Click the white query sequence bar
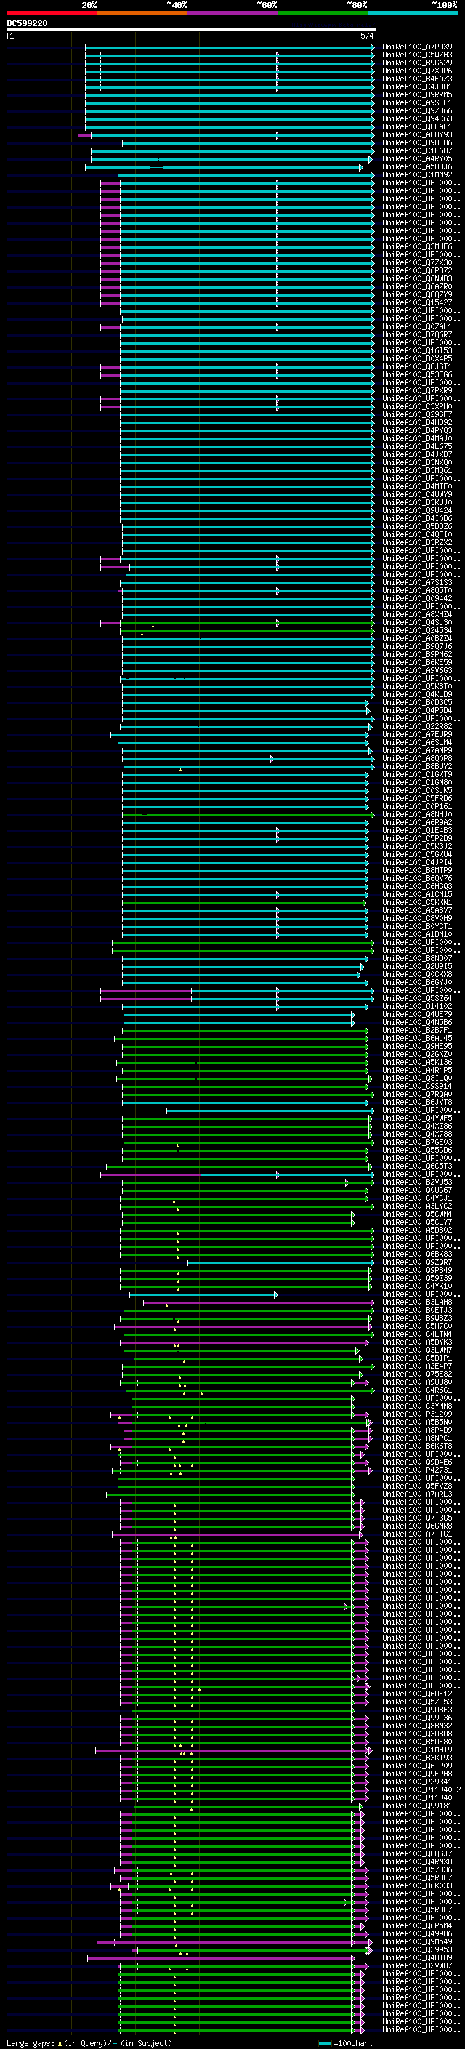465x2049 pixels. pyautogui.click(x=192, y=29)
